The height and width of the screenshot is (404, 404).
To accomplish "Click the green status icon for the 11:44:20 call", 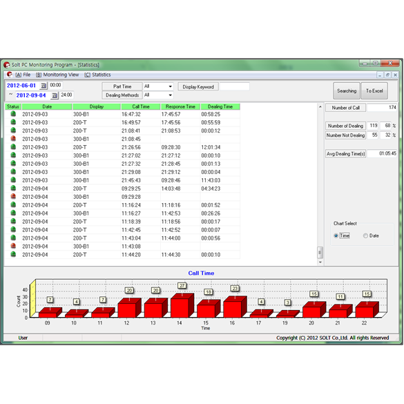I will point(13,254).
